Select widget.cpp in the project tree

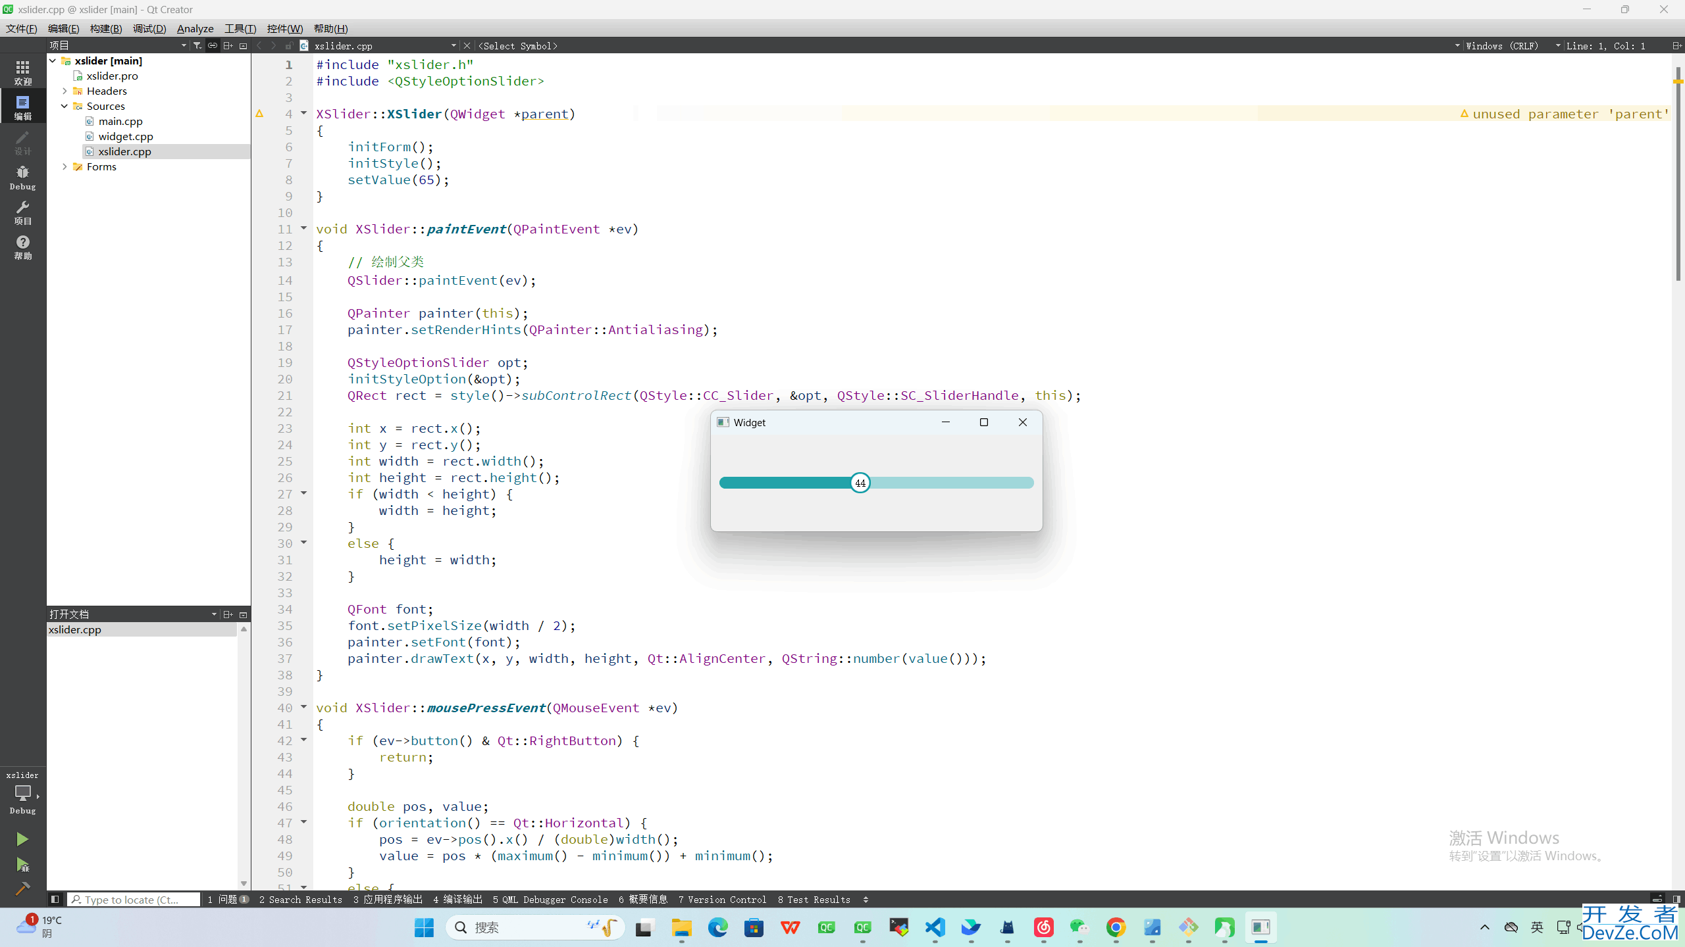126,136
